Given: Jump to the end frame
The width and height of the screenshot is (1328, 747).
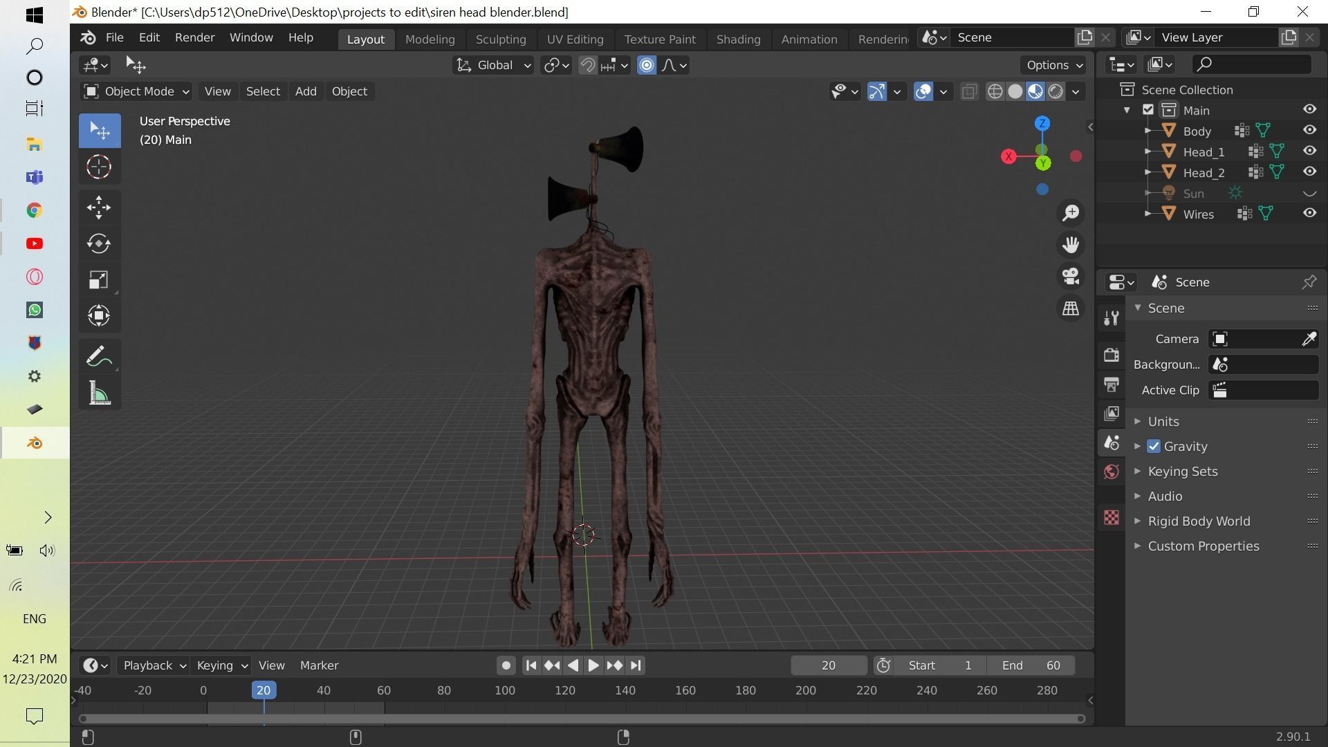Looking at the screenshot, I should click(636, 665).
